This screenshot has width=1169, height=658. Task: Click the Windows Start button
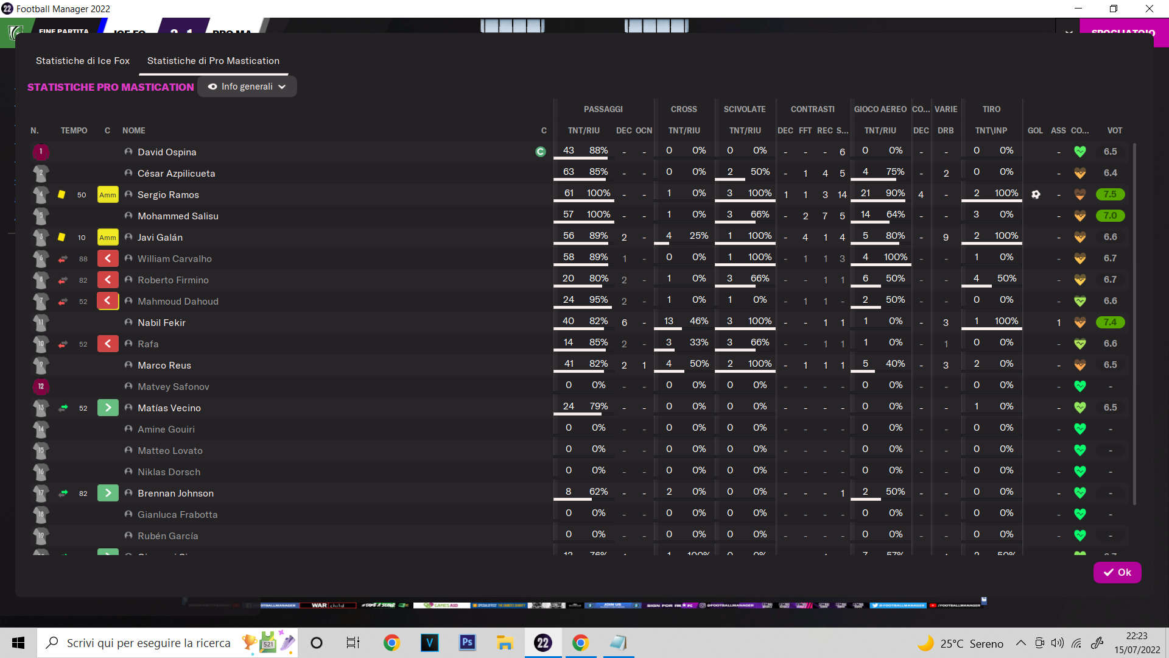click(18, 643)
